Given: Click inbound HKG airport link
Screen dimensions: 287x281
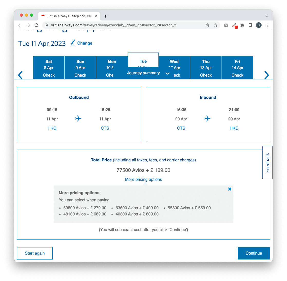Looking at the screenshot, I should pyautogui.click(x=234, y=128).
